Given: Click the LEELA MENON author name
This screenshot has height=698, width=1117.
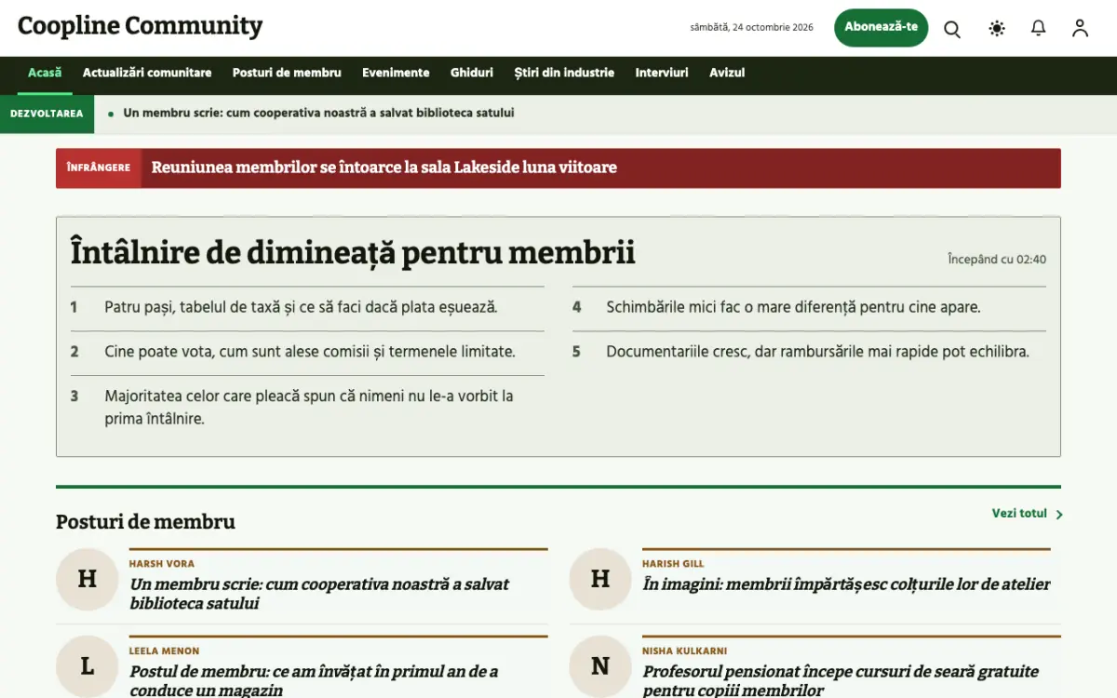Looking at the screenshot, I should (164, 651).
